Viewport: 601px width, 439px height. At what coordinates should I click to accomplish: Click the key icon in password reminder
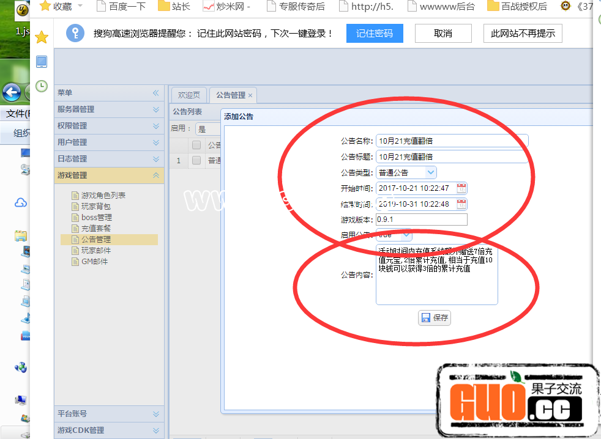75,33
